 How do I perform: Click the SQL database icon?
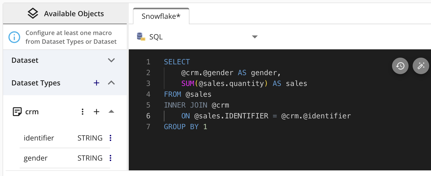tap(141, 37)
